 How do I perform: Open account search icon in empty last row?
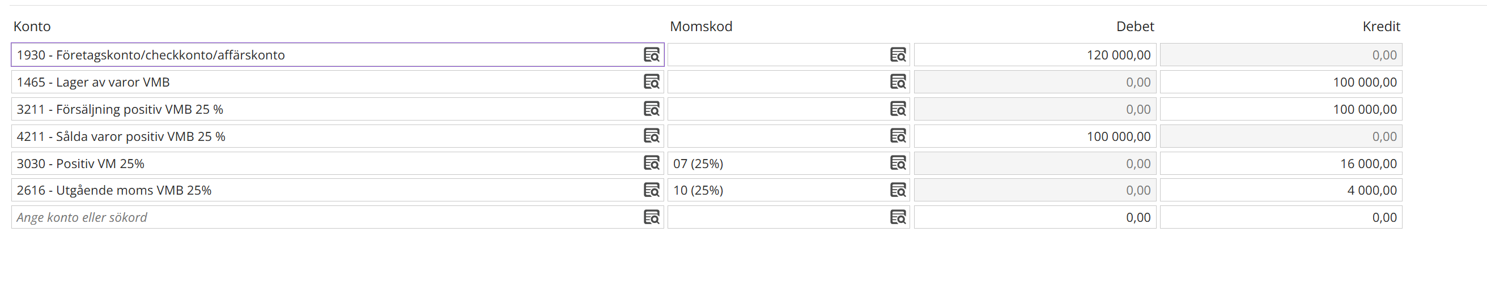click(x=651, y=217)
